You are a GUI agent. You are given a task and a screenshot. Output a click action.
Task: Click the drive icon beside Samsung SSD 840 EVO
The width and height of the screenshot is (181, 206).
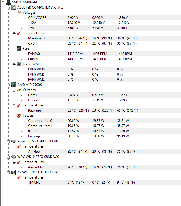[14, 141]
